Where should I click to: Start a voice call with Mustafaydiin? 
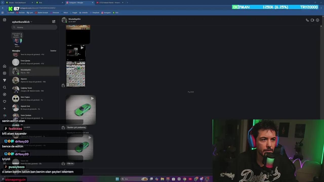point(307,20)
